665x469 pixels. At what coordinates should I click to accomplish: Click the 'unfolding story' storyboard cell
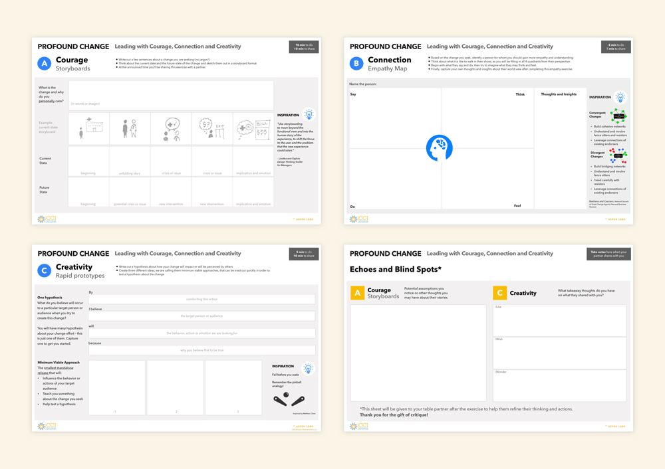130,161
